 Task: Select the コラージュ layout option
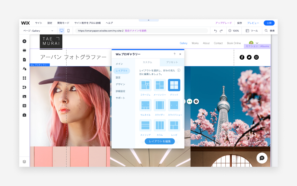point(145,85)
